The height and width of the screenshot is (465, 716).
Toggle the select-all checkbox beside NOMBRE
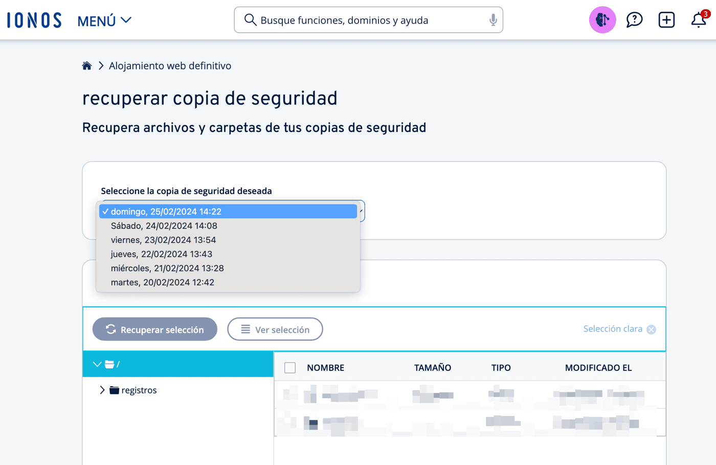[290, 368]
